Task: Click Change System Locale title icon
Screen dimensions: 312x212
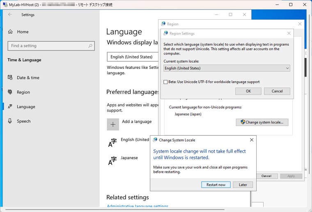Action: [x=155, y=140]
